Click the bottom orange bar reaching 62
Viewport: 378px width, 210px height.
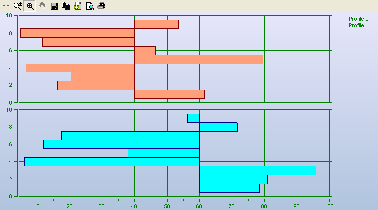(x=169, y=94)
